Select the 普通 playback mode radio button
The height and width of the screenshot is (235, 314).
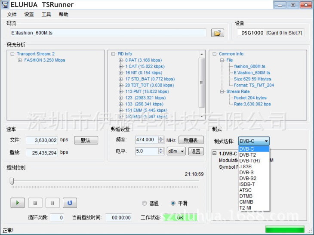click(144, 203)
